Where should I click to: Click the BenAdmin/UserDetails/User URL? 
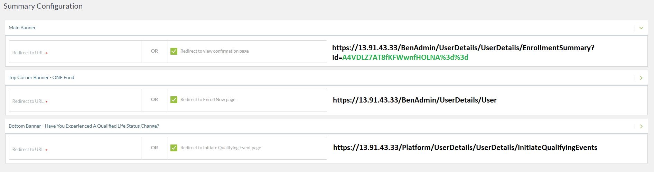click(x=414, y=100)
